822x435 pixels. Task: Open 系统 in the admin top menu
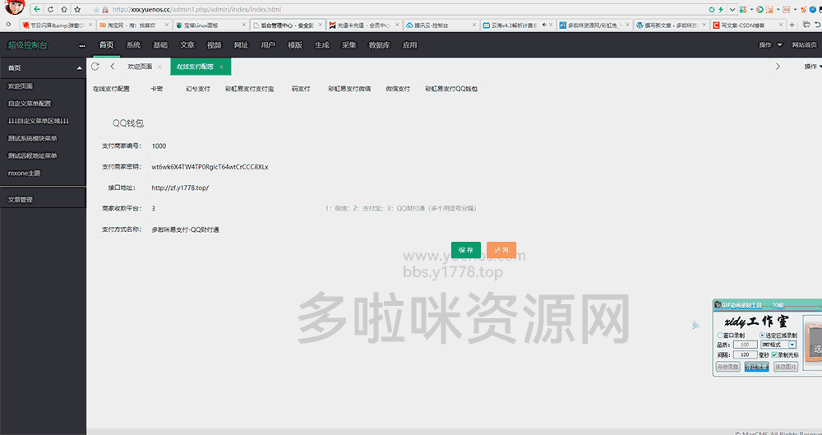133,45
